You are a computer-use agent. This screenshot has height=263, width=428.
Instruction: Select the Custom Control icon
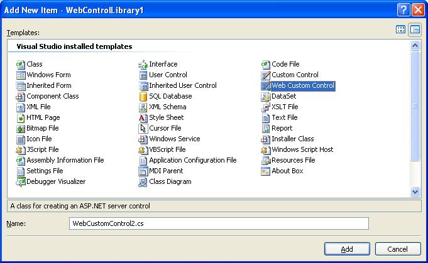(x=266, y=75)
